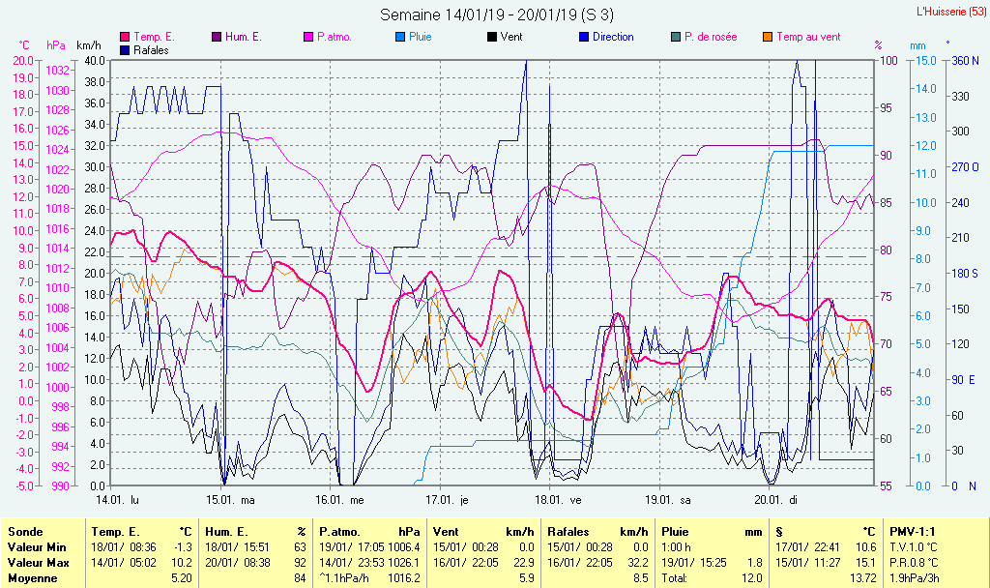
Task: Select the 'Pluie' legend label
Action: point(421,38)
